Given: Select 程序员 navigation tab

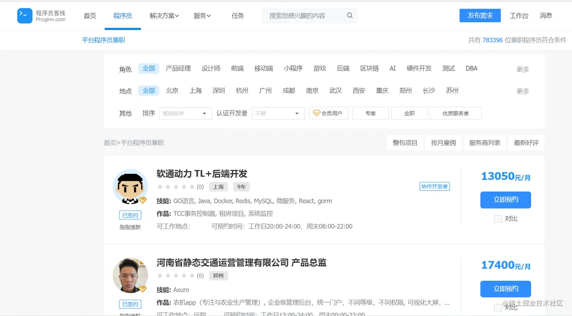Looking at the screenshot, I should pyautogui.click(x=123, y=16).
